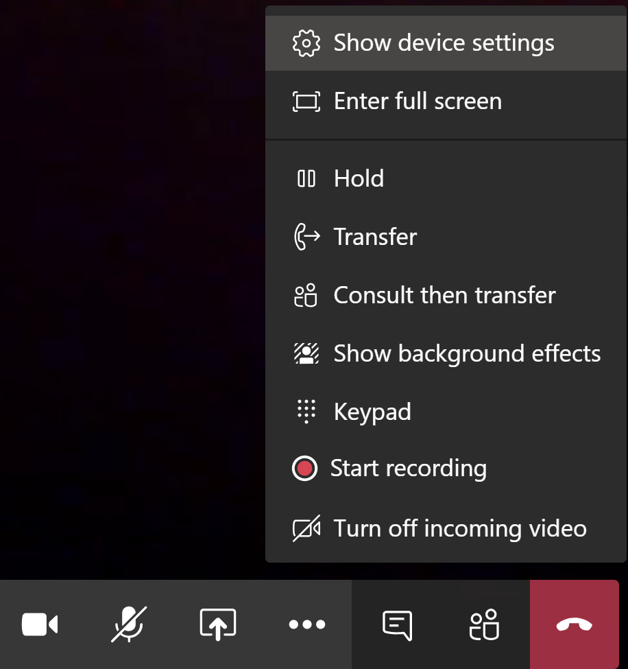
Task: Open Show background effects
Action: tap(467, 354)
